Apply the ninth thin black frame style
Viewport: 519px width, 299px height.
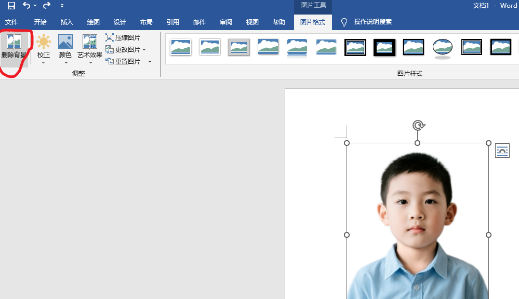(x=414, y=47)
